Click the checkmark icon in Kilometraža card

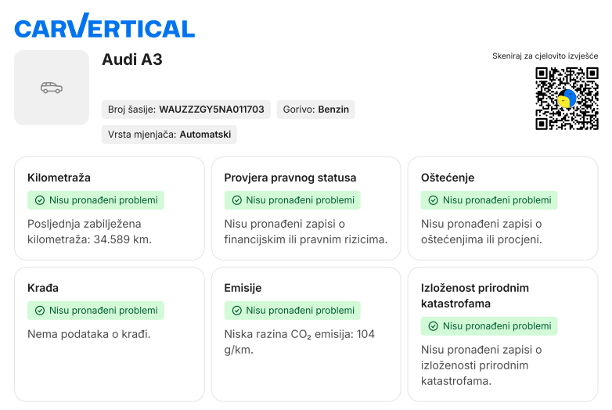click(x=39, y=200)
